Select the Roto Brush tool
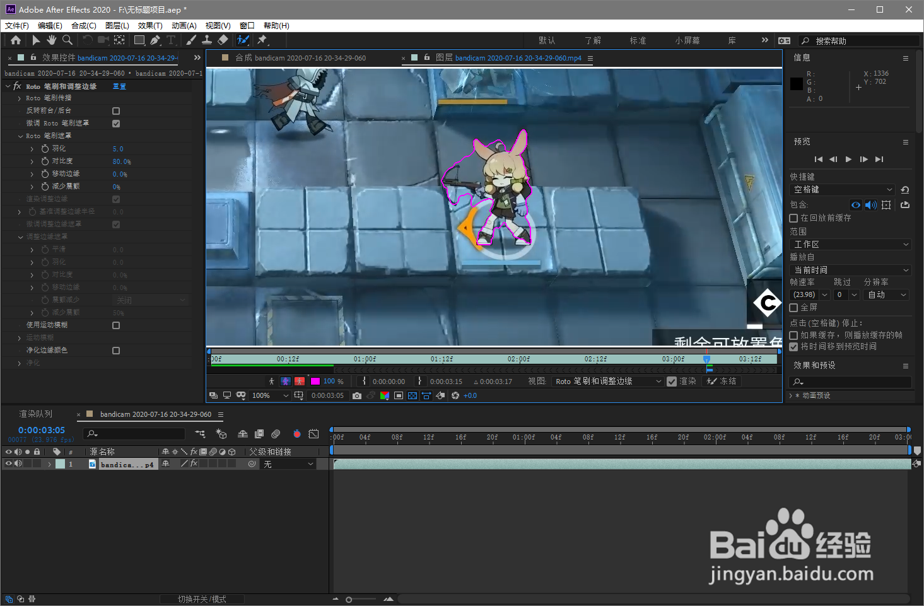 (x=243, y=40)
